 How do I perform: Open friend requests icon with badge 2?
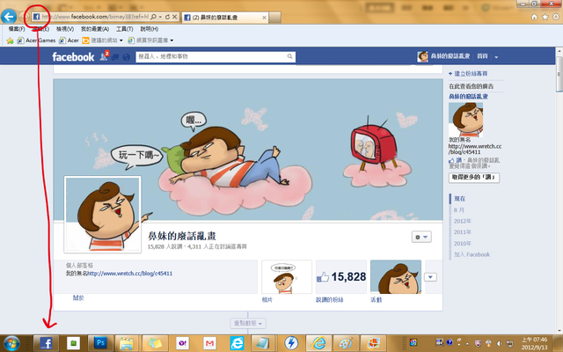coord(104,56)
